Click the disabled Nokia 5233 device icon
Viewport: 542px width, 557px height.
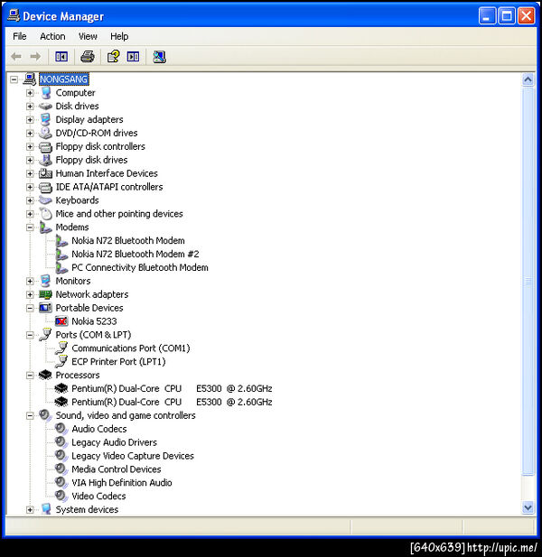(x=61, y=321)
